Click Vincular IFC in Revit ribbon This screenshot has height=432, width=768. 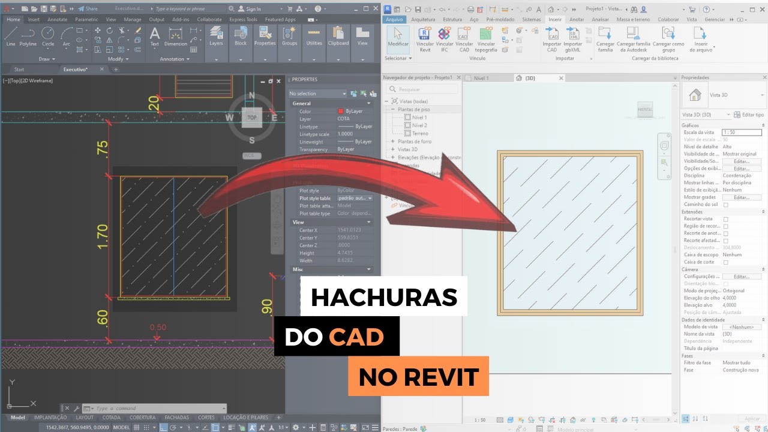(x=445, y=40)
